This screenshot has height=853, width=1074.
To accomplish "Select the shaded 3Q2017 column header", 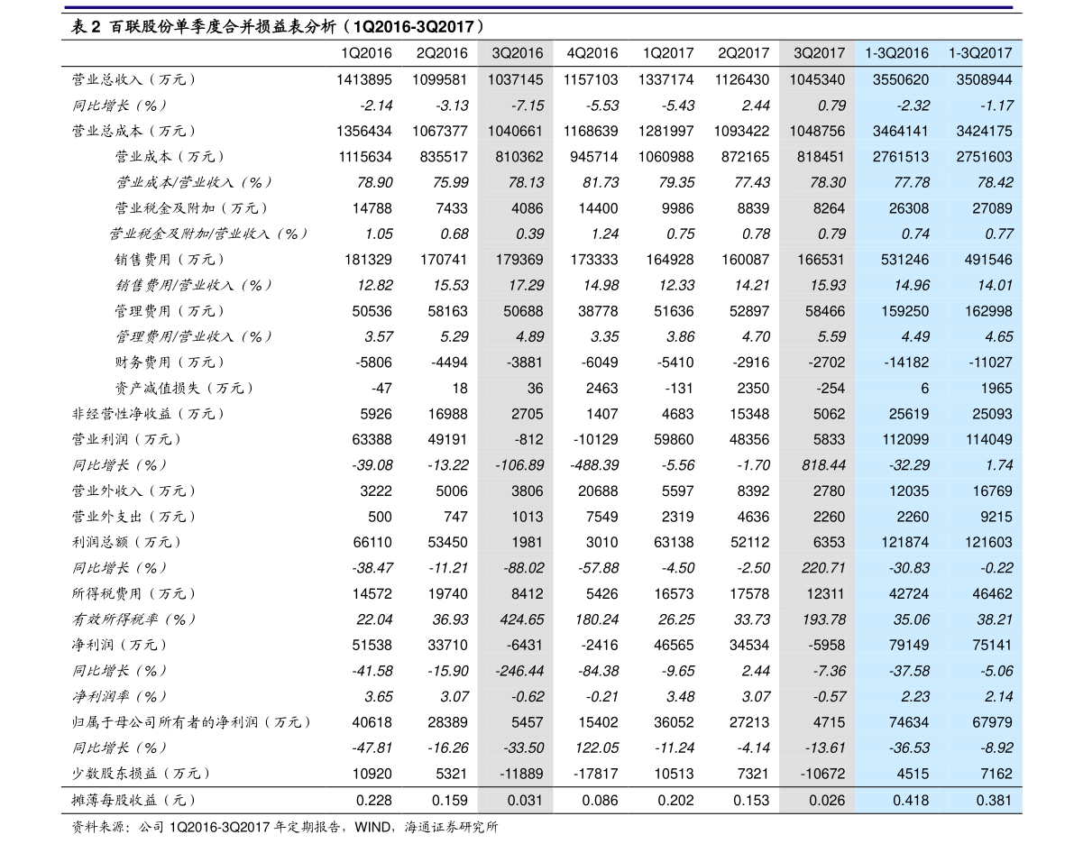I will click(x=819, y=53).
